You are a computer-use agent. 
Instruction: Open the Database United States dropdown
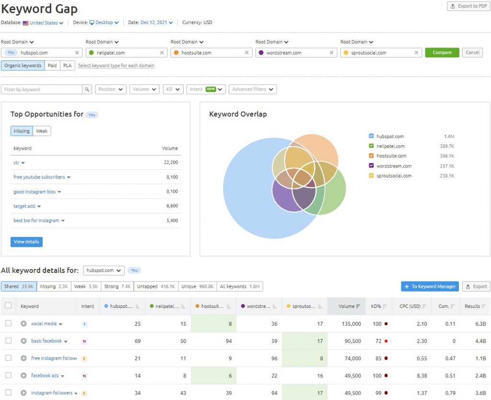click(x=43, y=23)
